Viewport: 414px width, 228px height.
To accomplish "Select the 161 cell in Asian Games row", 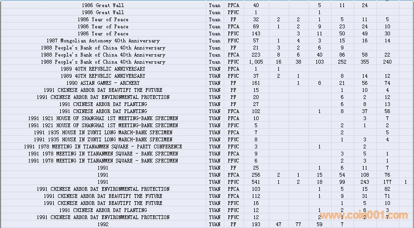I will [256, 83].
